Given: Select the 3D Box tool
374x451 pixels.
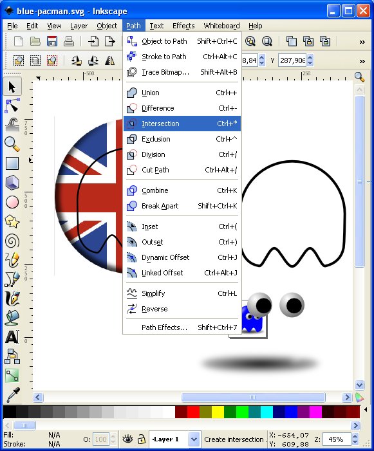Looking at the screenshot, I should tap(12, 182).
